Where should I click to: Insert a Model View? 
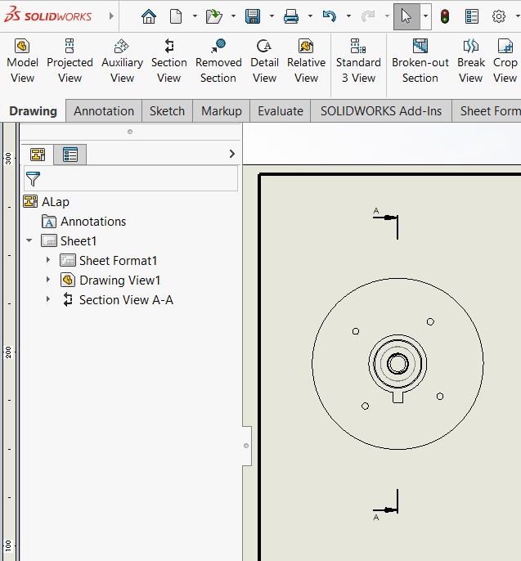click(x=23, y=61)
